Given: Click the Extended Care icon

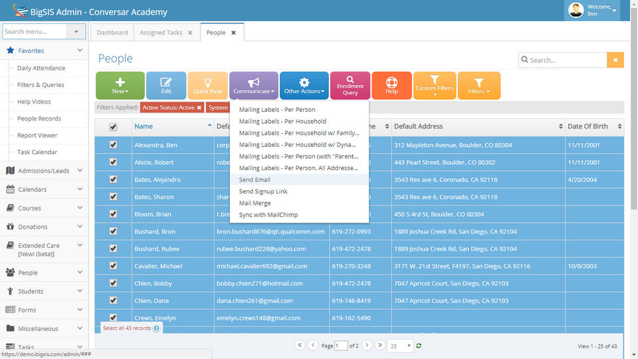Looking at the screenshot, I should coord(10,245).
